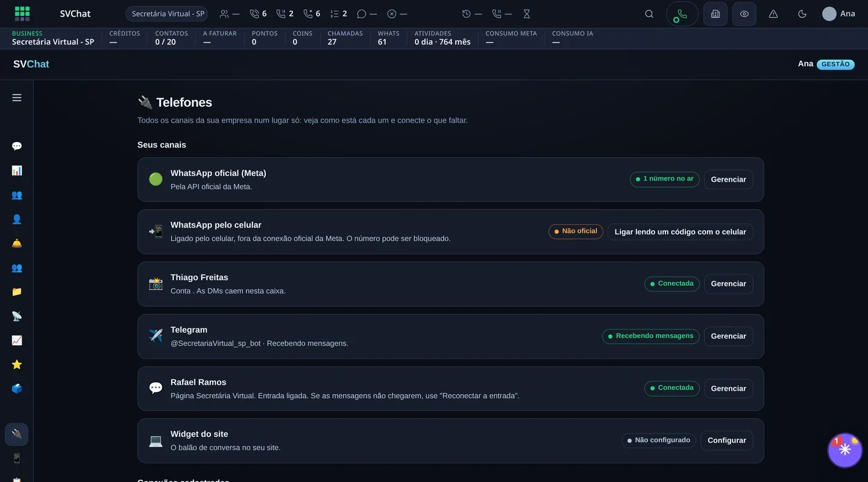Click the circled X counter icon

[397, 14]
